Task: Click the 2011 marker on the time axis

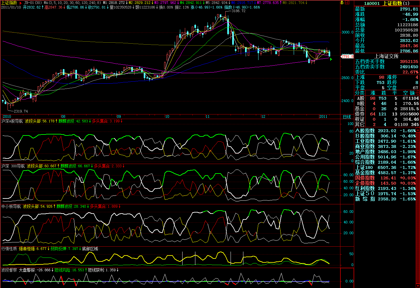Action: pyautogui.click(x=324, y=116)
